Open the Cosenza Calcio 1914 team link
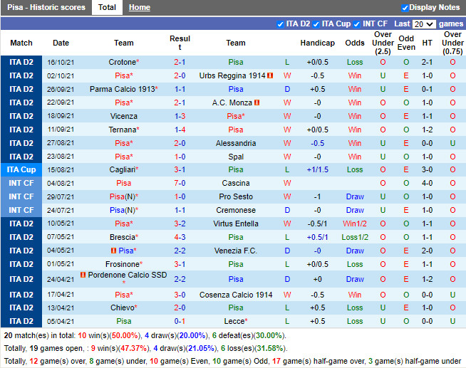466x368 pixels. point(236,295)
